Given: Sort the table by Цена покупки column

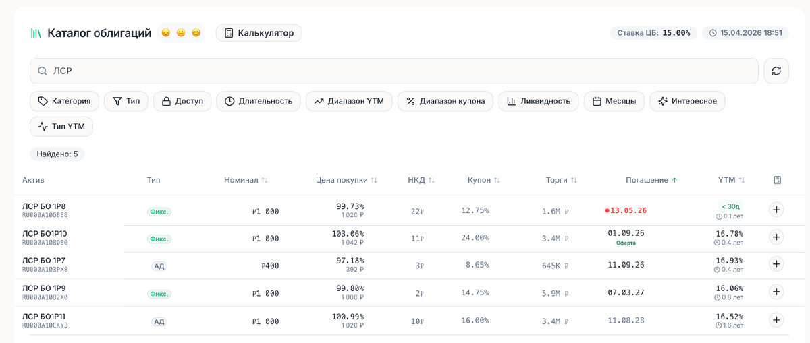Looking at the screenshot, I should [347, 180].
